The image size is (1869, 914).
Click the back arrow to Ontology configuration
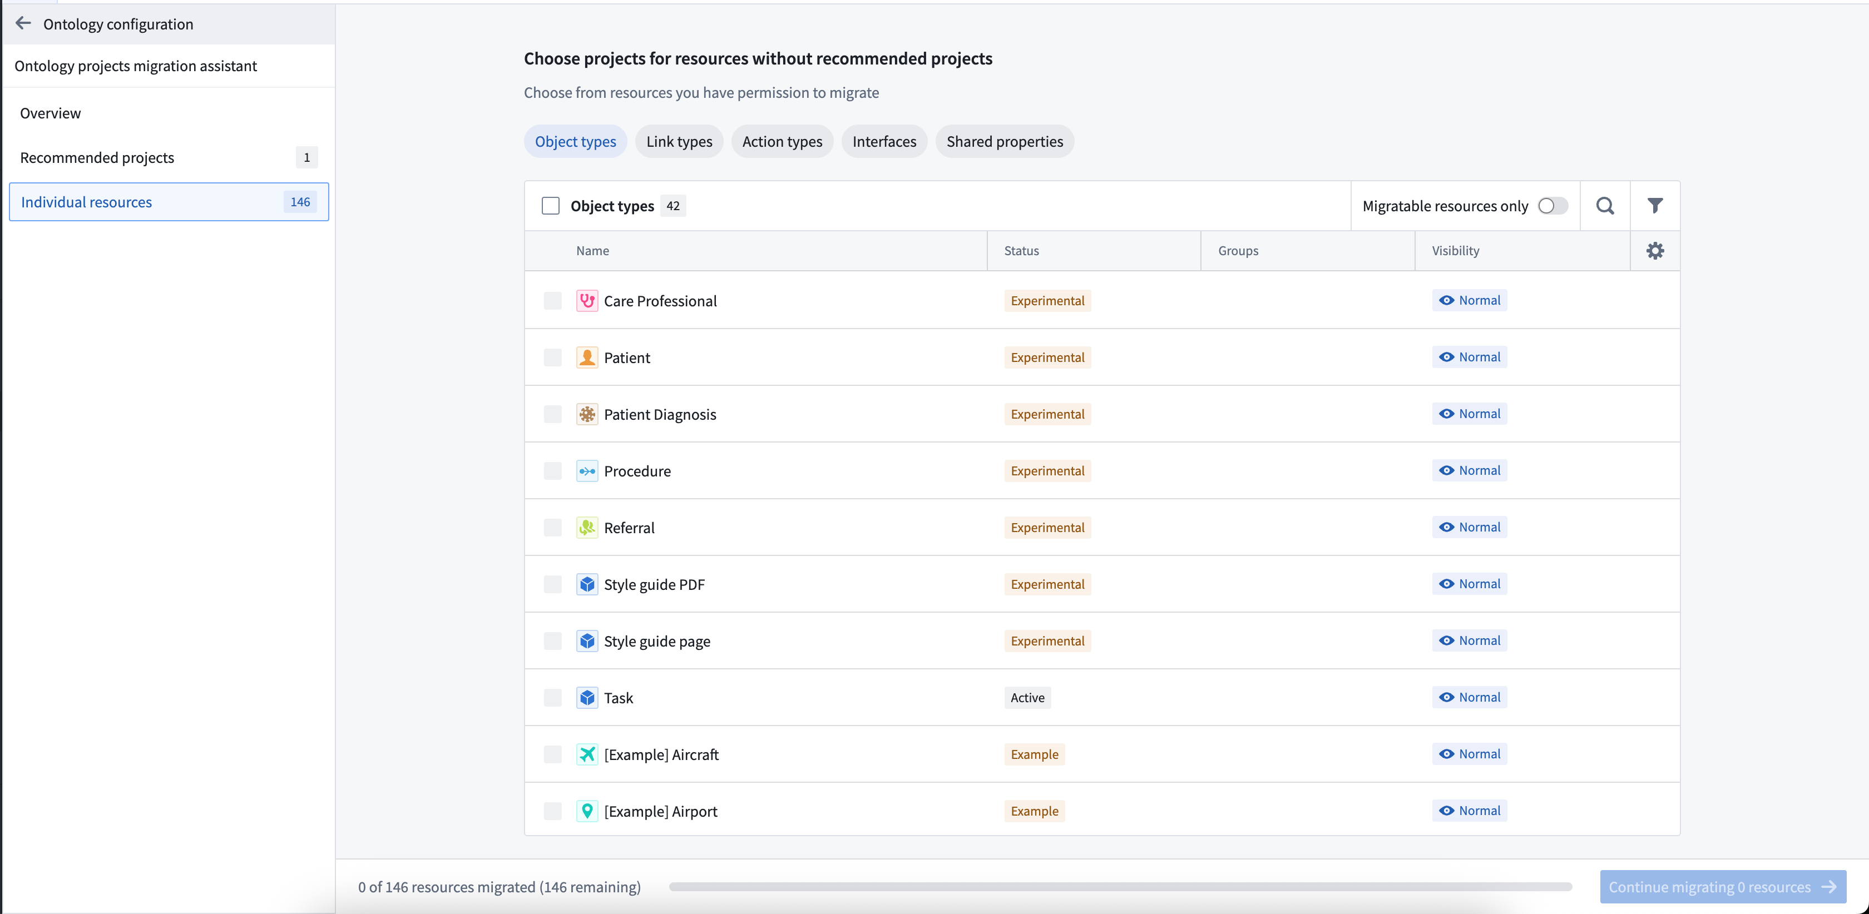tap(23, 23)
